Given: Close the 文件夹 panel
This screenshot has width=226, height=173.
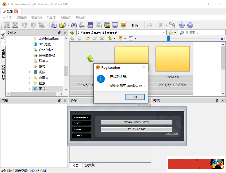Looking at the screenshot, I should [65, 33].
